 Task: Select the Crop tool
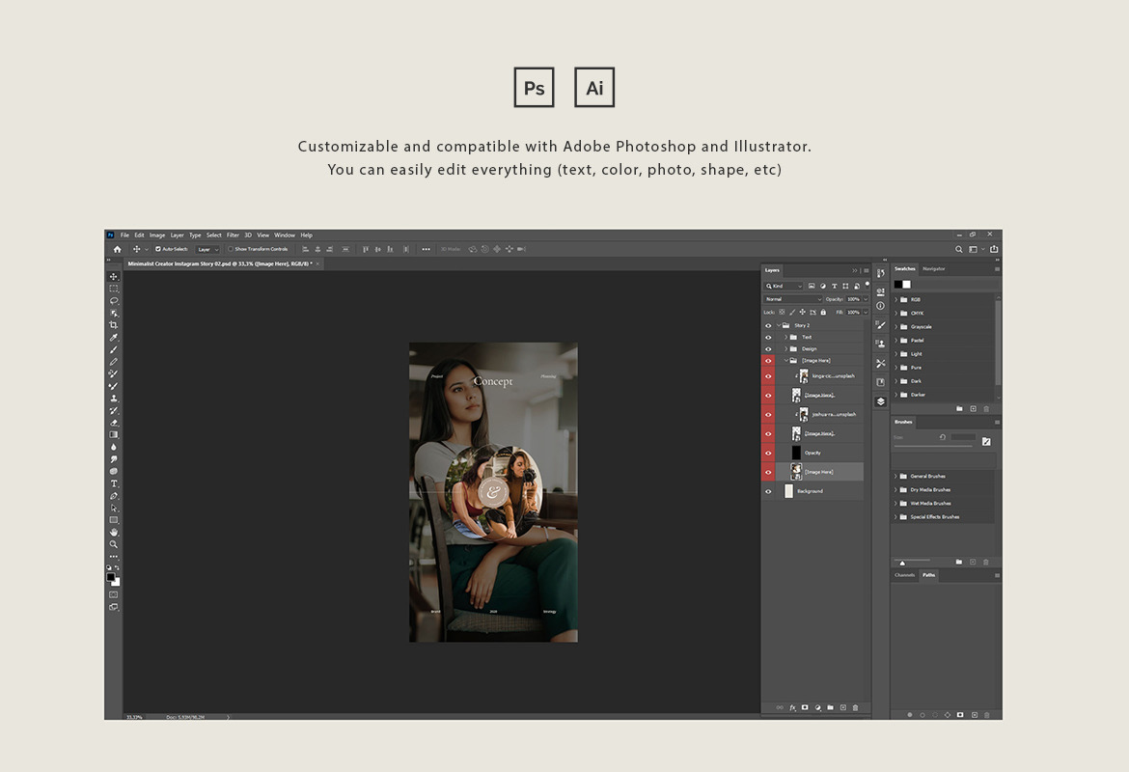[114, 325]
